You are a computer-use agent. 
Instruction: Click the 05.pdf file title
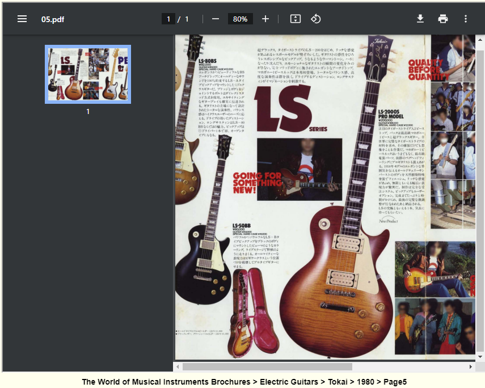coord(53,19)
